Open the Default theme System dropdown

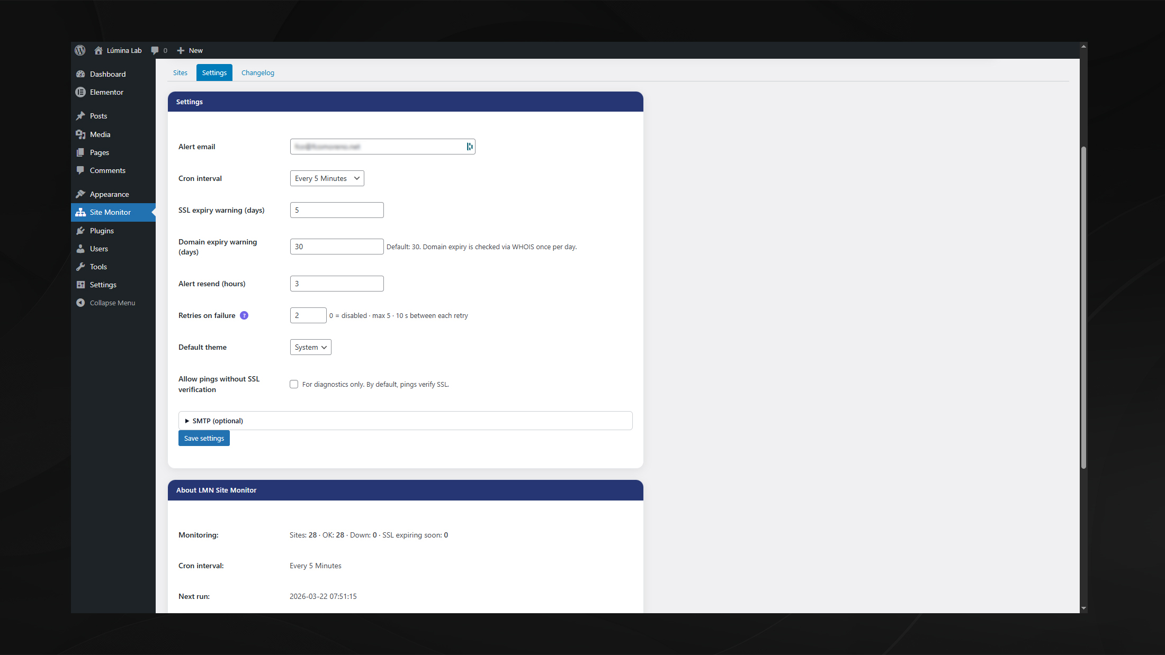(x=310, y=347)
